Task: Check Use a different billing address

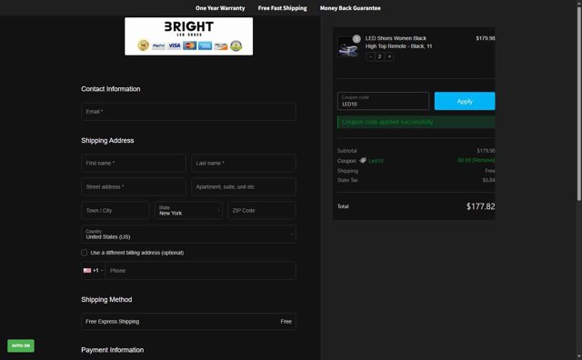Action: click(85, 253)
